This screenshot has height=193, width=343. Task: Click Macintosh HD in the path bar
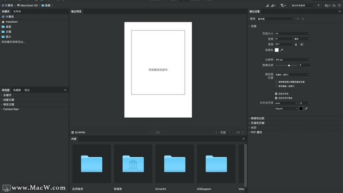click(27, 5)
